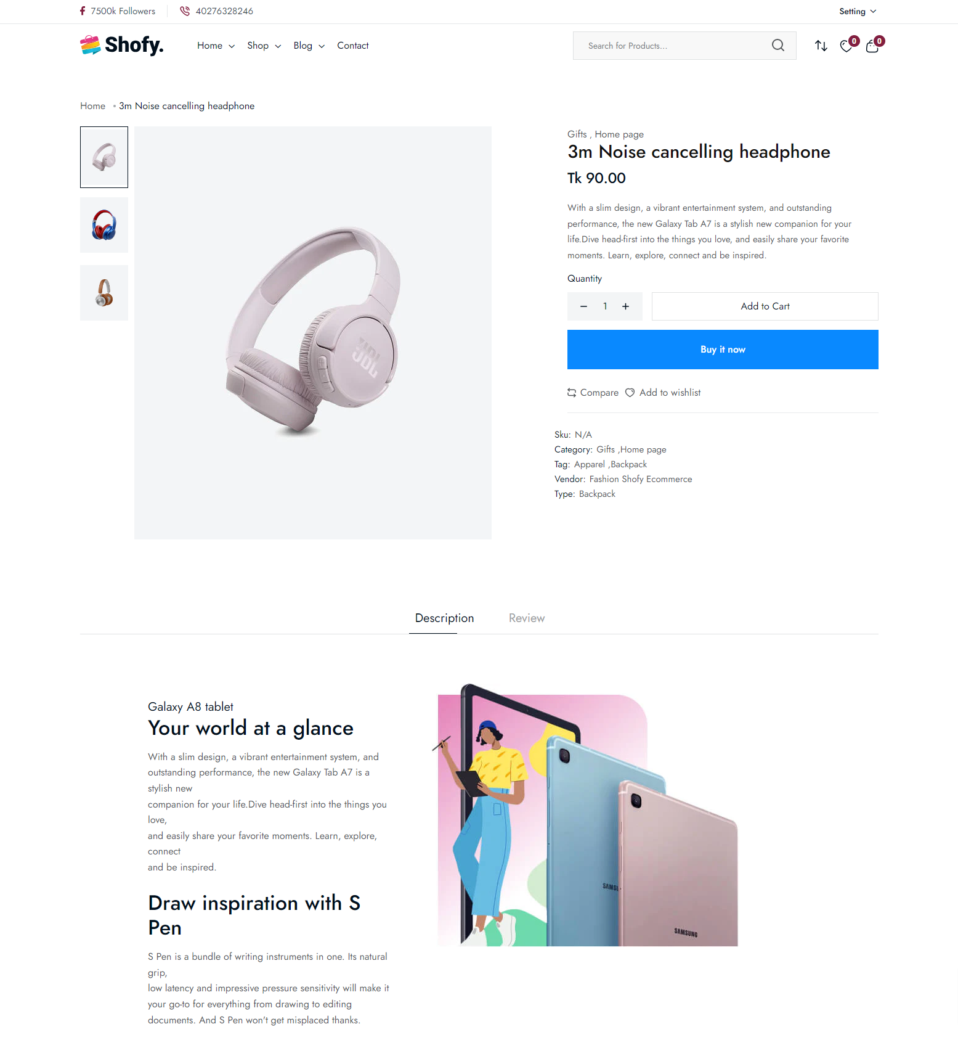Click the phone call icon
Image resolution: width=958 pixels, height=1040 pixels.
coord(185,11)
